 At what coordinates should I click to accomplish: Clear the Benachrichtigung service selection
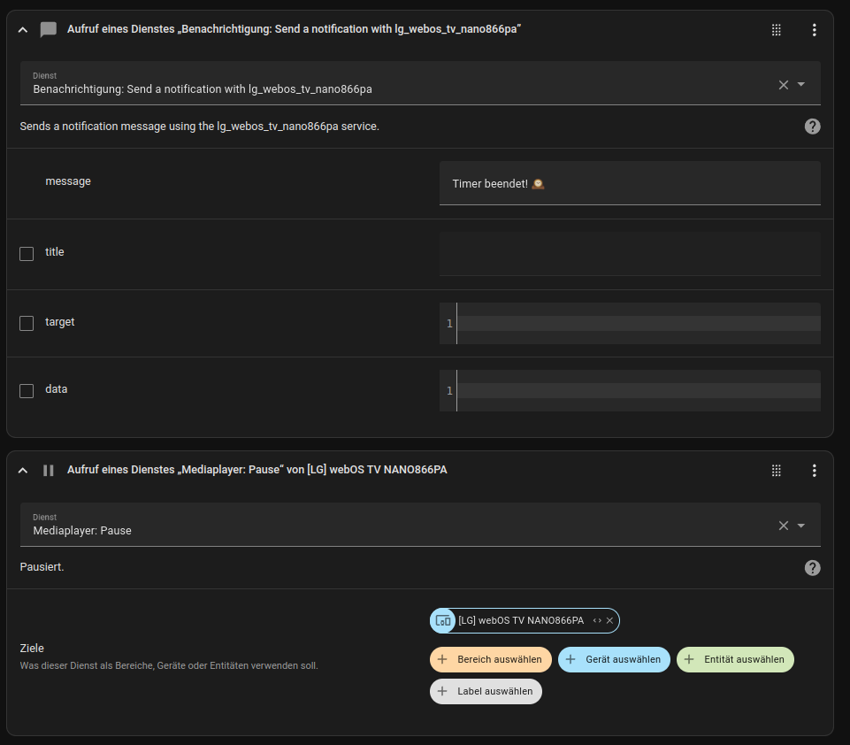(783, 85)
